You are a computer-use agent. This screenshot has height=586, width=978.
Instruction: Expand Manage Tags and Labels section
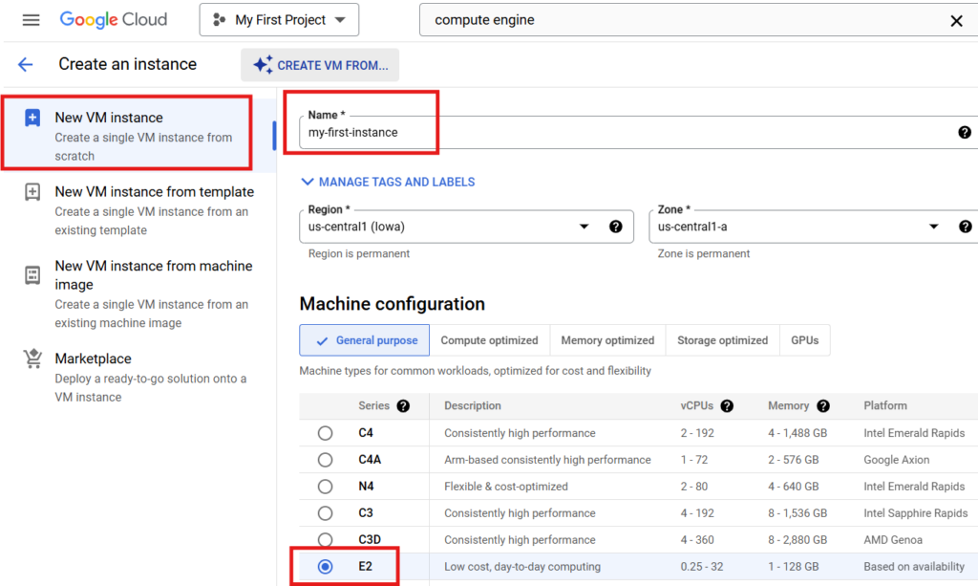(388, 182)
